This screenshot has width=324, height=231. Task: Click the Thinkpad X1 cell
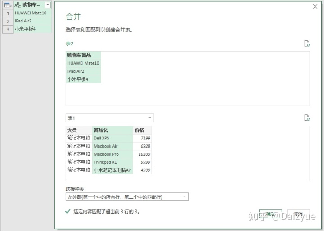click(112, 162)
